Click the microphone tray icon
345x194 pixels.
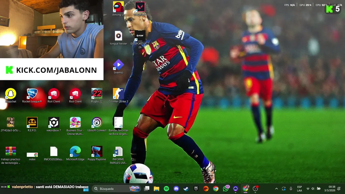[x=291, y=189]
